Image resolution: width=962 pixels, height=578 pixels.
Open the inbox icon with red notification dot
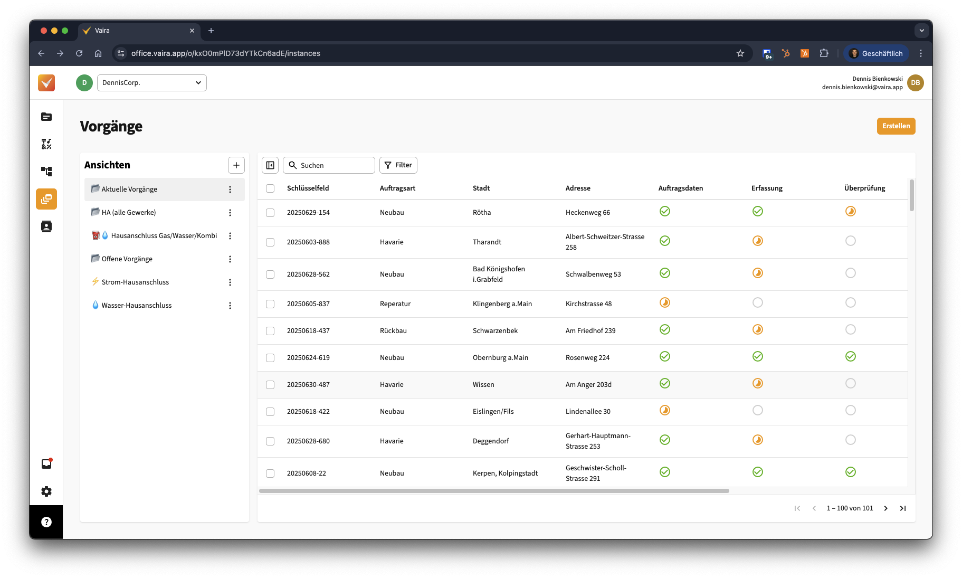coord(46,463)
